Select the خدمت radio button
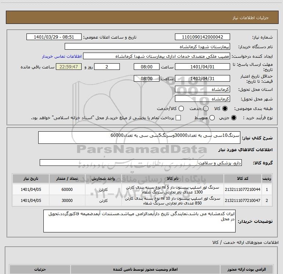Image resolution: width=283 pixels, height=274 pixels. (206, 108)
